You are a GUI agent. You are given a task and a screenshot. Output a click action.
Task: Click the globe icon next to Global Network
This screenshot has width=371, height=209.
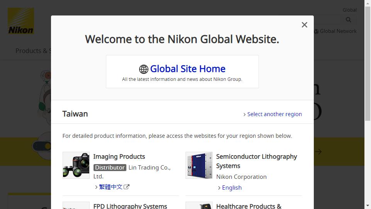pyautogui.click(x=316, y=31)
